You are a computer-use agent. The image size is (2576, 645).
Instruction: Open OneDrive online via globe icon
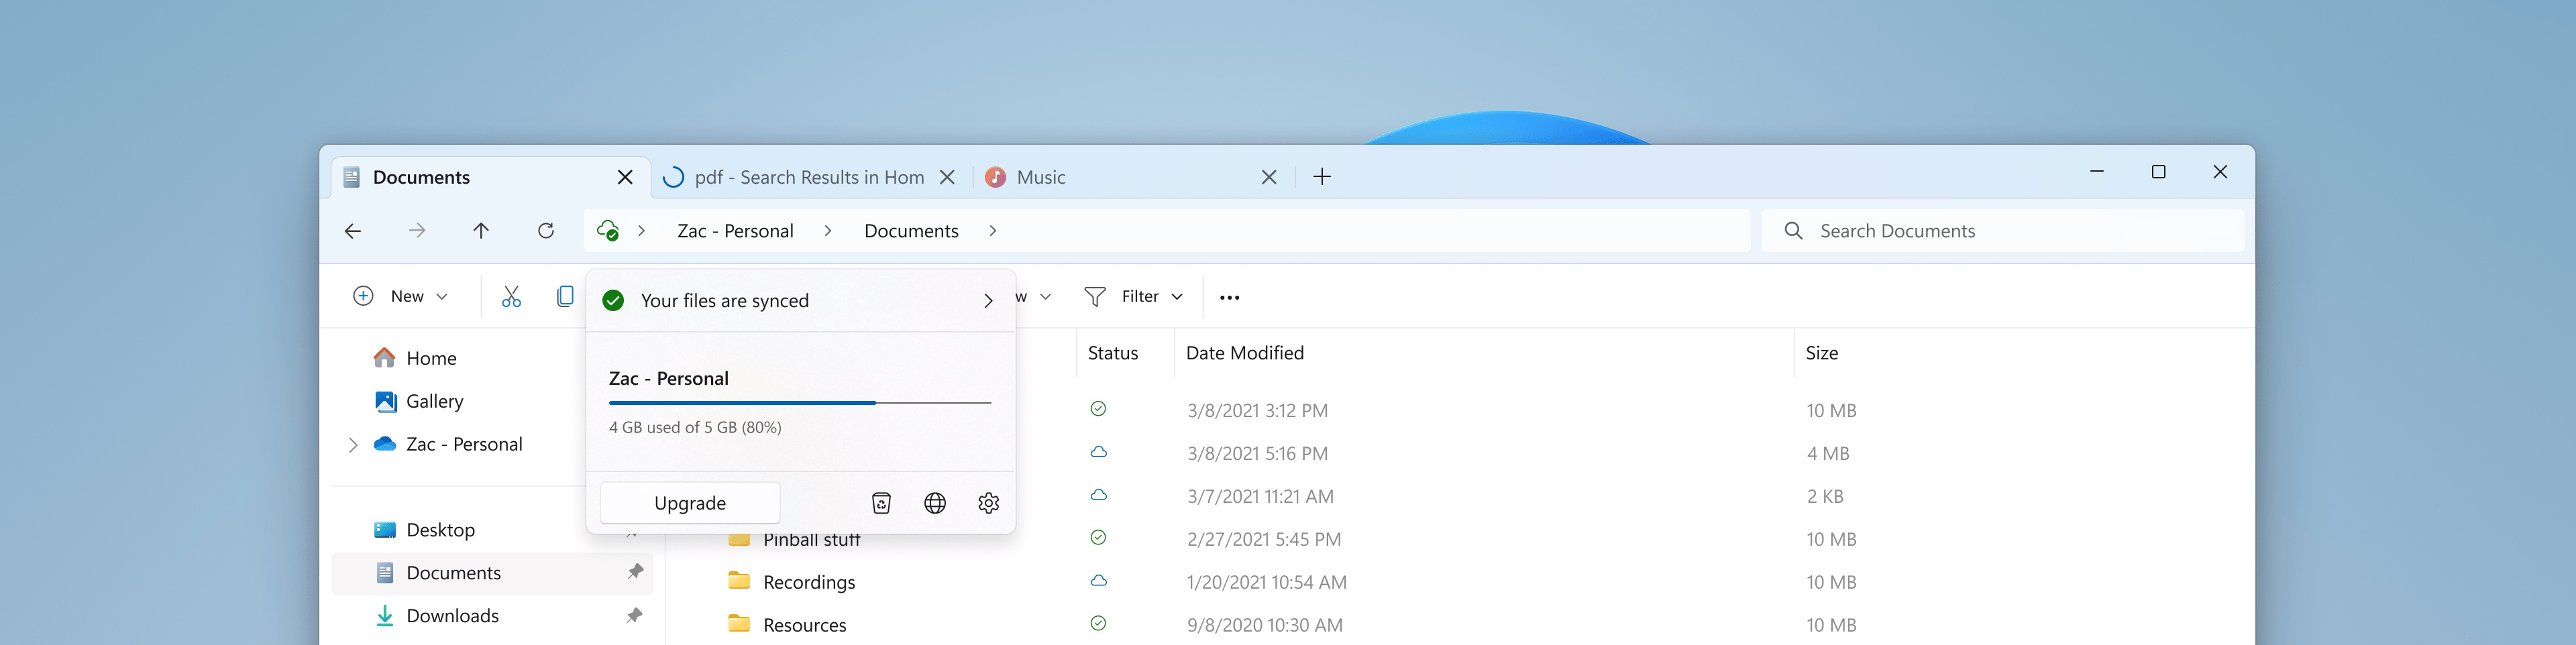(935, 503)
